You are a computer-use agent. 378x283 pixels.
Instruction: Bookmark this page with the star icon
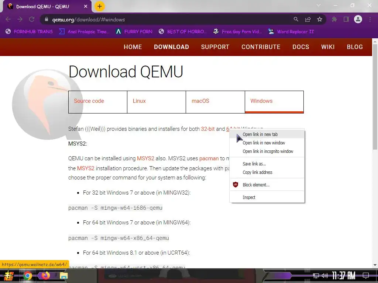[320, 19]
